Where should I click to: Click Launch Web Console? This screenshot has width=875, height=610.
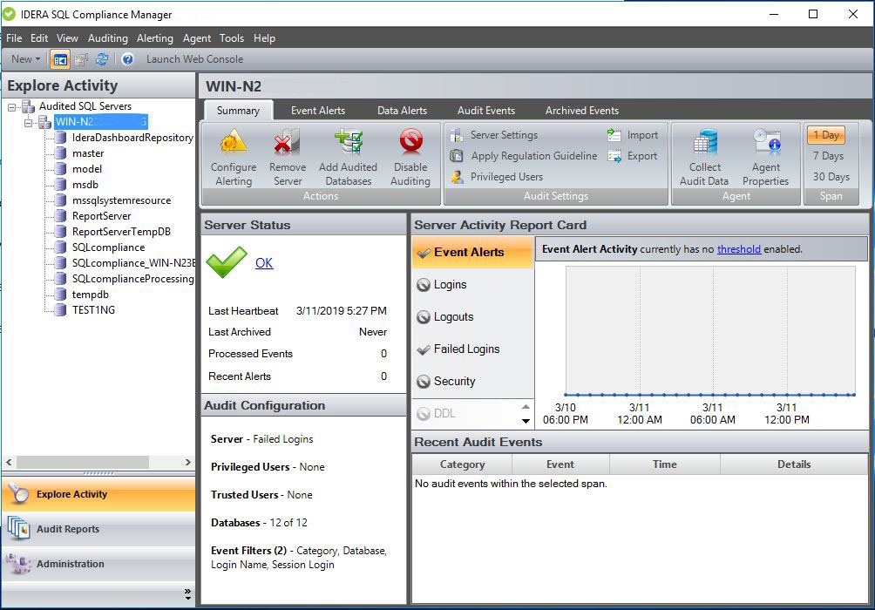click(194, 59)
